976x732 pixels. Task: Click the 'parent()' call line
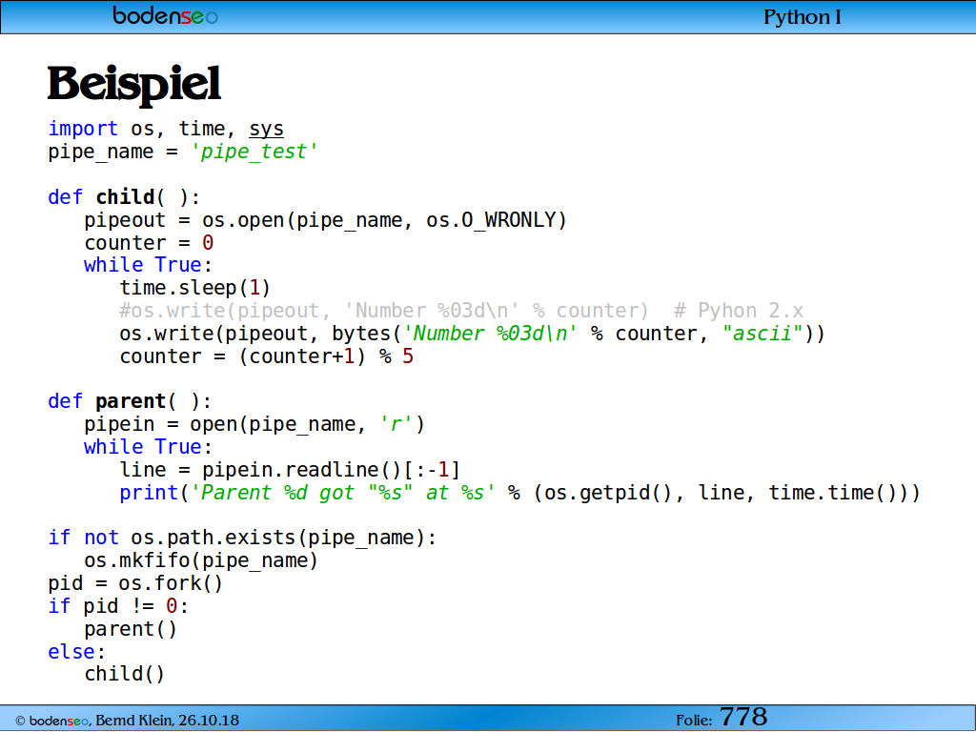click(x=131, y=629)
